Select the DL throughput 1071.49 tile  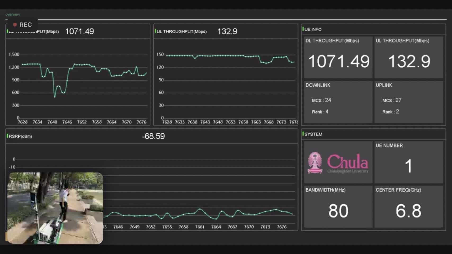click(338, 57)
